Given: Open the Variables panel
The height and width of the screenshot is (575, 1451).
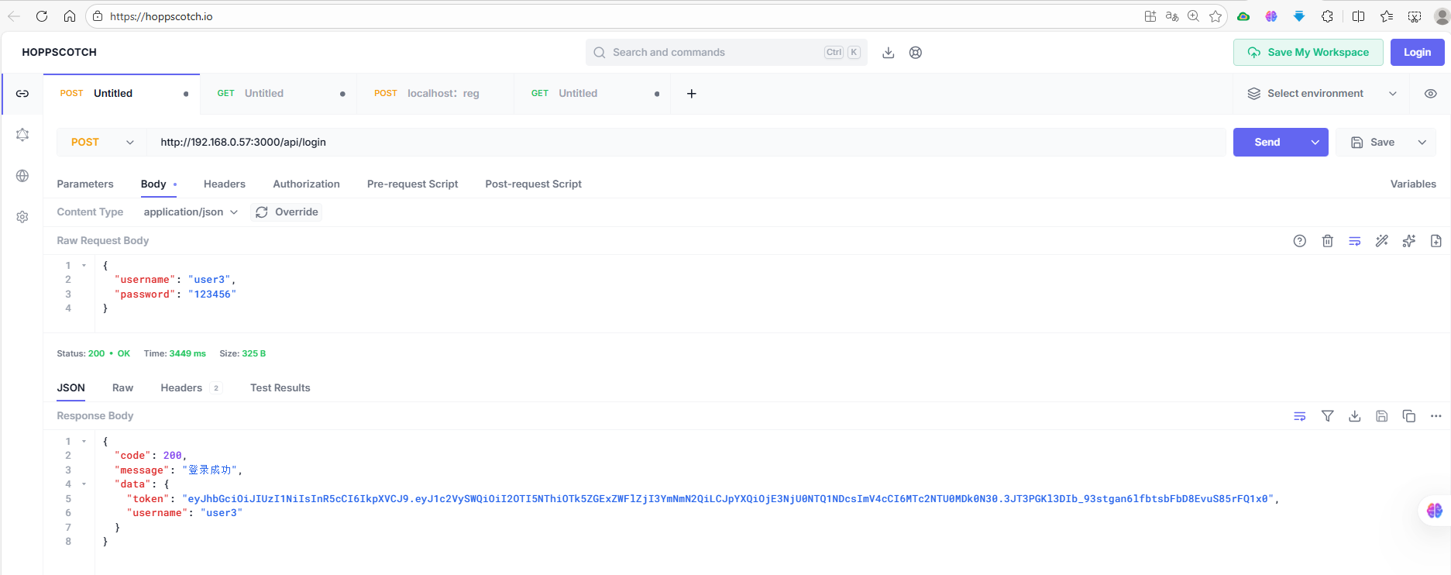Looking at the screenshot, I should [1413, 184].
